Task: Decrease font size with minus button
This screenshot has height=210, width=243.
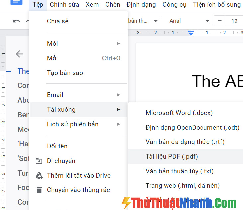Action: 220,21
